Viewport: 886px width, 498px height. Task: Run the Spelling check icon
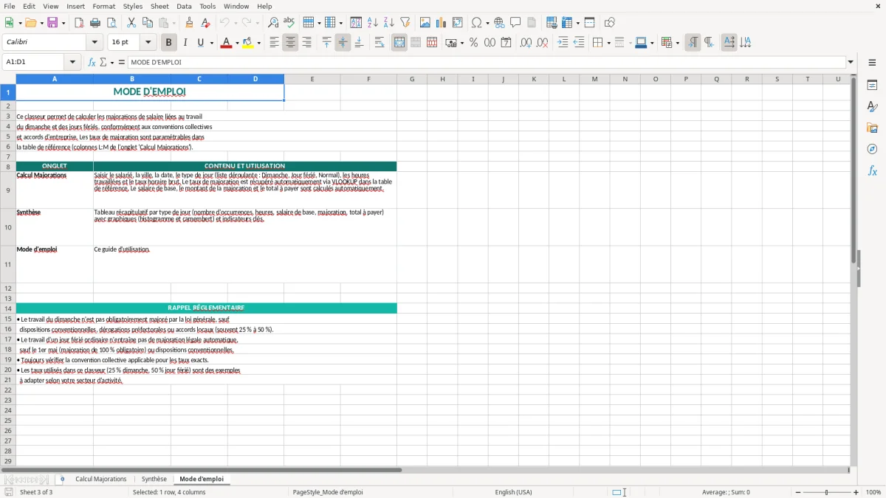pos(289,23)
